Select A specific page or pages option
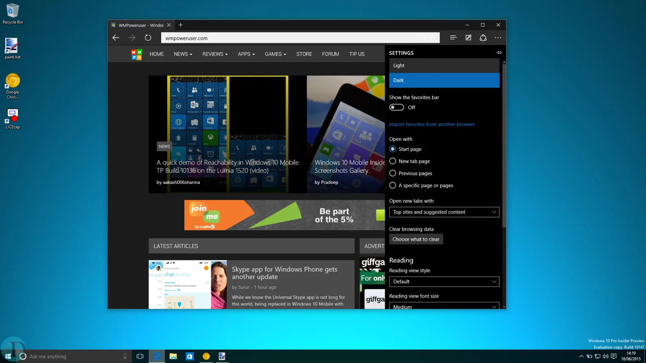 point(421,186)
